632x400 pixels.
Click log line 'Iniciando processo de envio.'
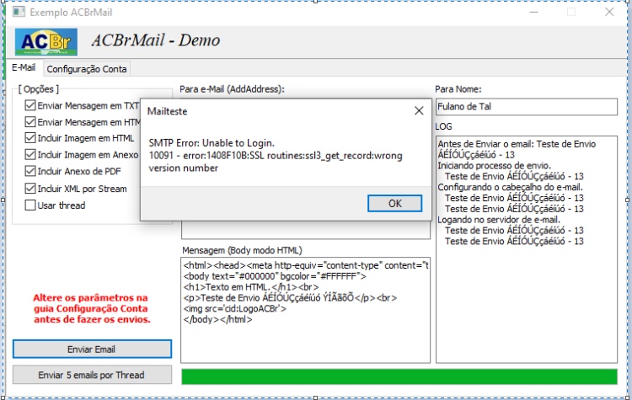tap(494, 166)
